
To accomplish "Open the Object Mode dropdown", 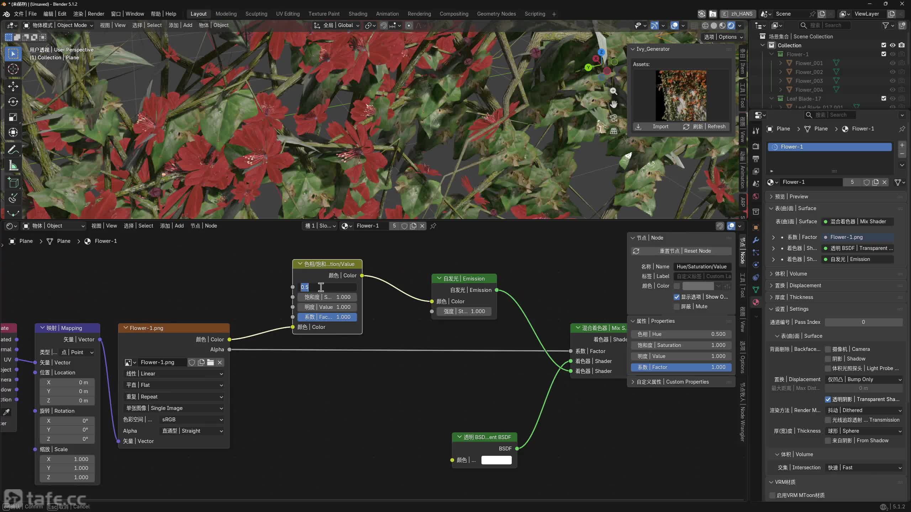I will tap(58, 25).
